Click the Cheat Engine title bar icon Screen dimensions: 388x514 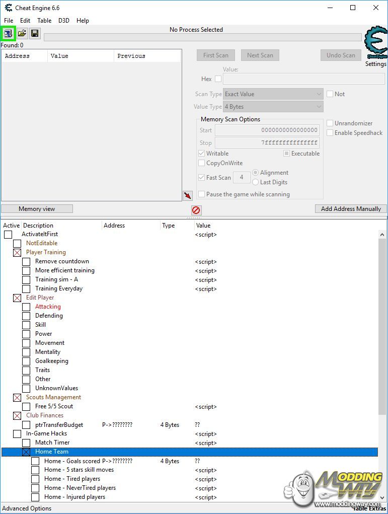tap(8, 8)
